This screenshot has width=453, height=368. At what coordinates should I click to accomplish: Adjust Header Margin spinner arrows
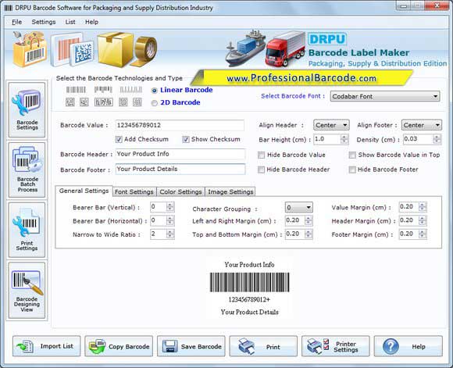coord(423,220)
